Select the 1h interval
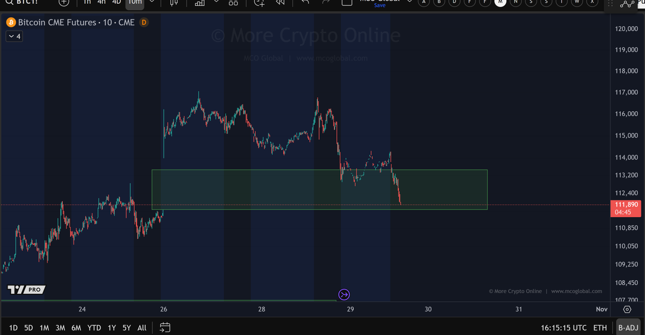This screenshot has width=645, height=335. (x=87, y=2)
